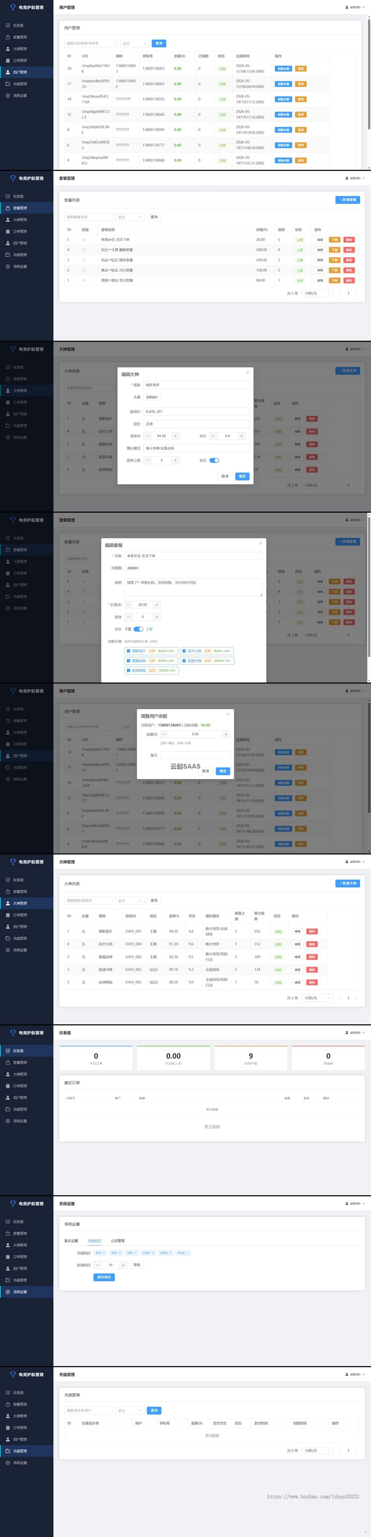Click 用户管理 sidebar icon in 系统设置 screen
This screenshot has width=371, height=1537.
(8, 1268)
